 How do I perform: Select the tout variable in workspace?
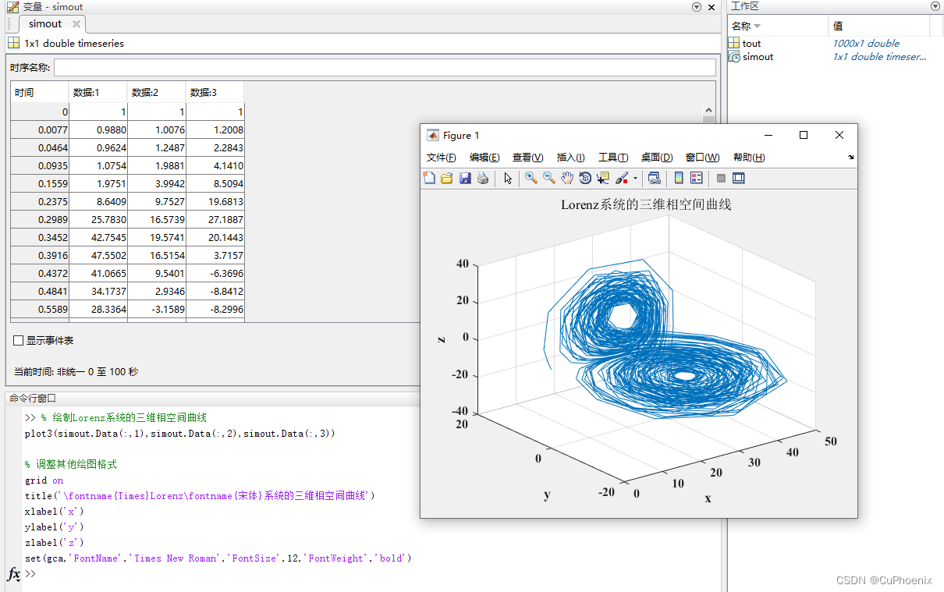click(x=751, y=43)
